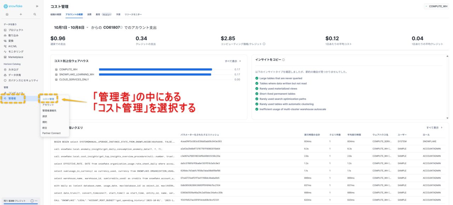This screenshot has width=453, height=205.
Task: Collapse the sidebar with the arrow icon
Action: pyautogui.click(x=38, y=6)
